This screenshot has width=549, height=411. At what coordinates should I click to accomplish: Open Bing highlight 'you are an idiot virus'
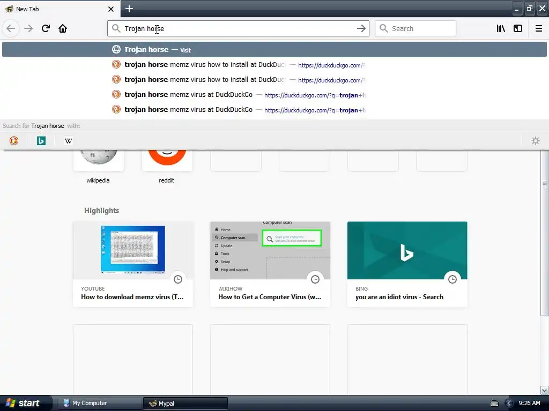click(x=407, y=264)
